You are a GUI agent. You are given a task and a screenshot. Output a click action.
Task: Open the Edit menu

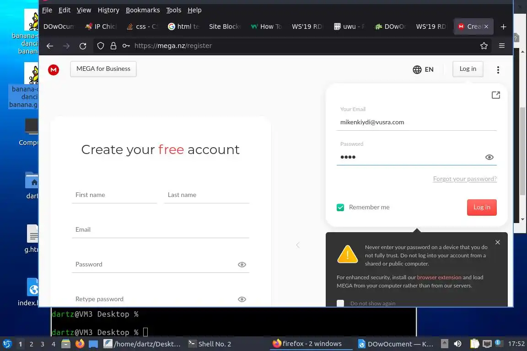[64, 10]
